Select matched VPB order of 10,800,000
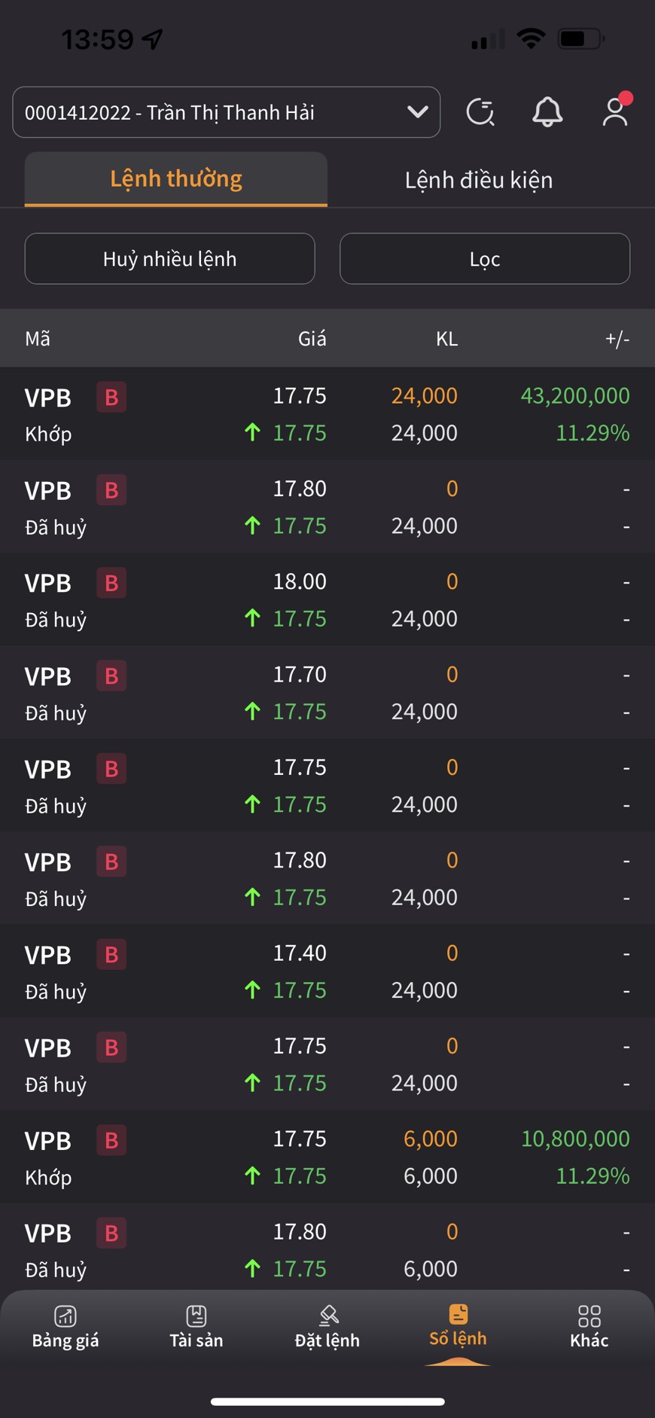 point(327,1157)
